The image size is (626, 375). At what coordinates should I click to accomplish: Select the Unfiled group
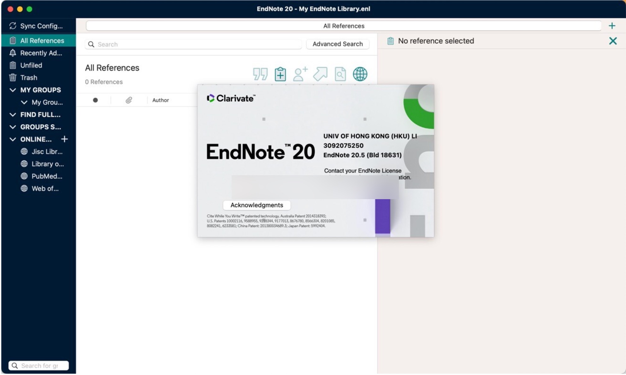click(x=31, y=65)
